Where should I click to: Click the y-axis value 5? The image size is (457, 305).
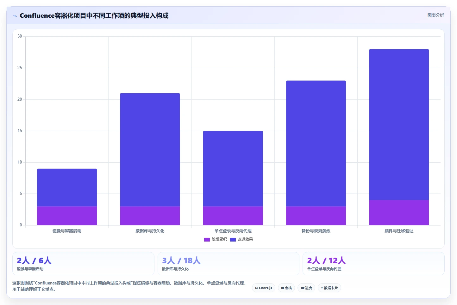[21, 194]
